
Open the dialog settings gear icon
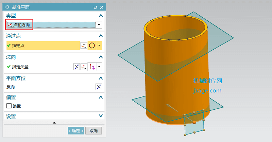[x=7, y=7]
